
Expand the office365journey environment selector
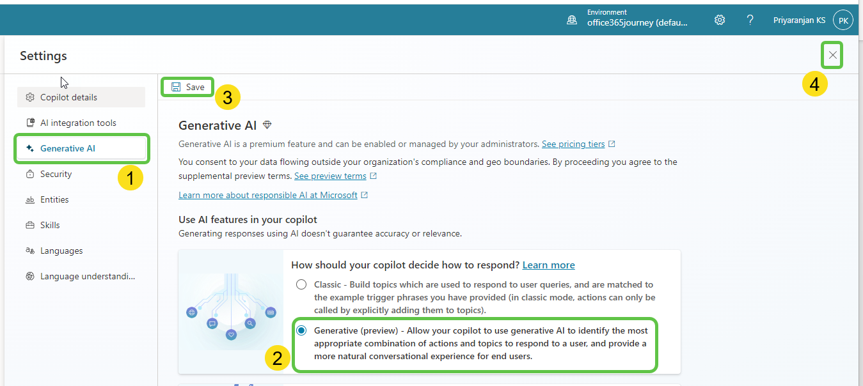pyautogui.click(x=637, y=22)
